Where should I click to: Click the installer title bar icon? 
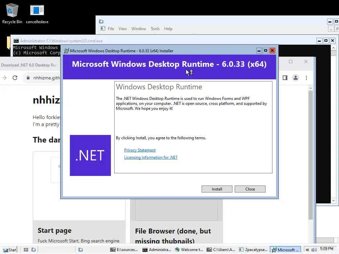[x=66, y=51]
